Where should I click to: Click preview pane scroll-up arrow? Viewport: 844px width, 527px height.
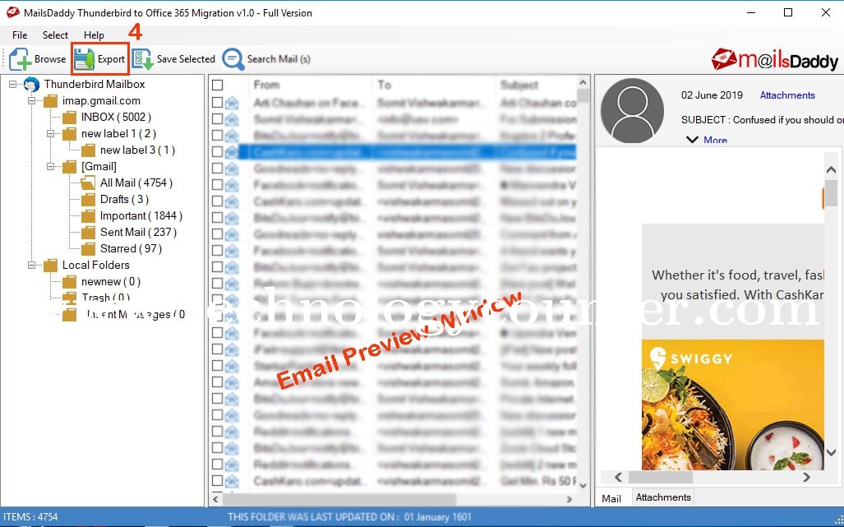coord(831,170)
